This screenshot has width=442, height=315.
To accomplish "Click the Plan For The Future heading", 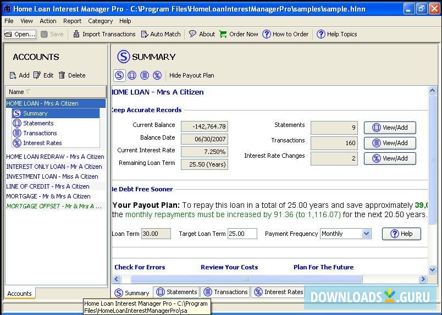I will tap(324, 267).
